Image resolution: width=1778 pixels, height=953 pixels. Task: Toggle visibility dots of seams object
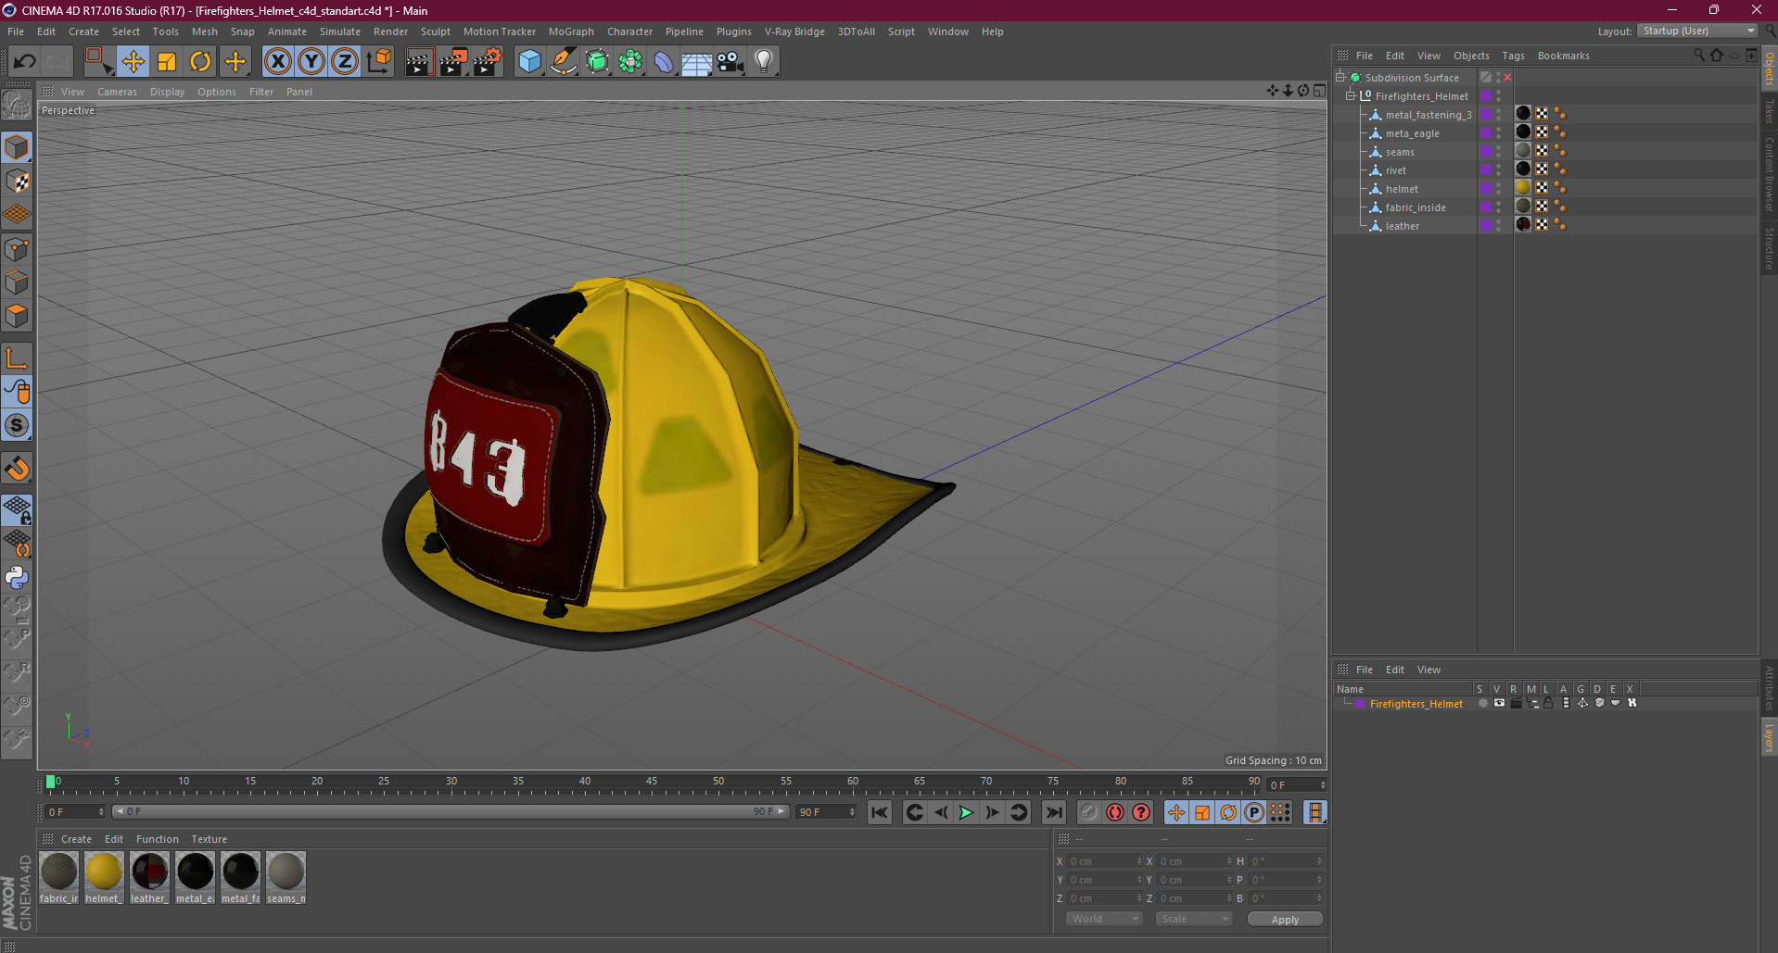pyautogui.click(x=1498, y=152)
